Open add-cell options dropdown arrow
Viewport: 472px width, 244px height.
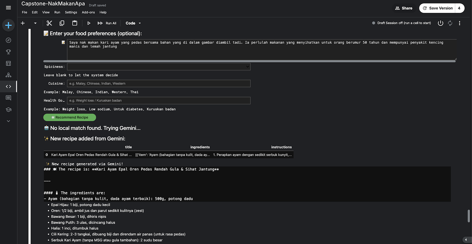[x=35, y=23]
